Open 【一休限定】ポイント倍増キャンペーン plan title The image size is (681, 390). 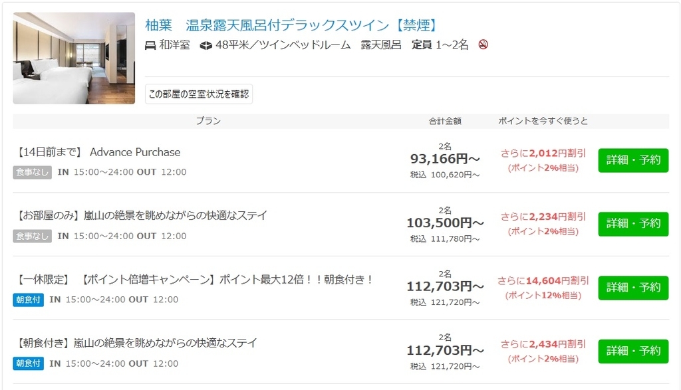click(x=195, y=279)
